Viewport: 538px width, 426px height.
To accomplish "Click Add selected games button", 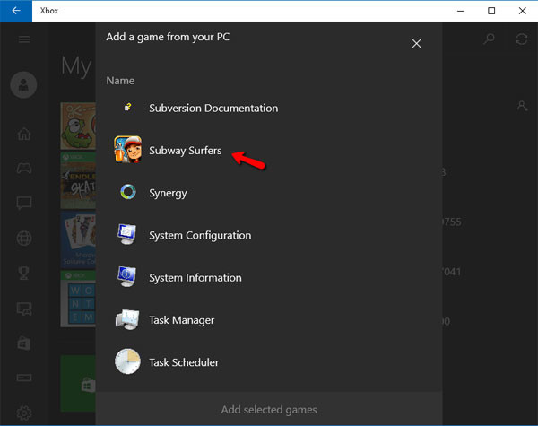I will (269, 410).
